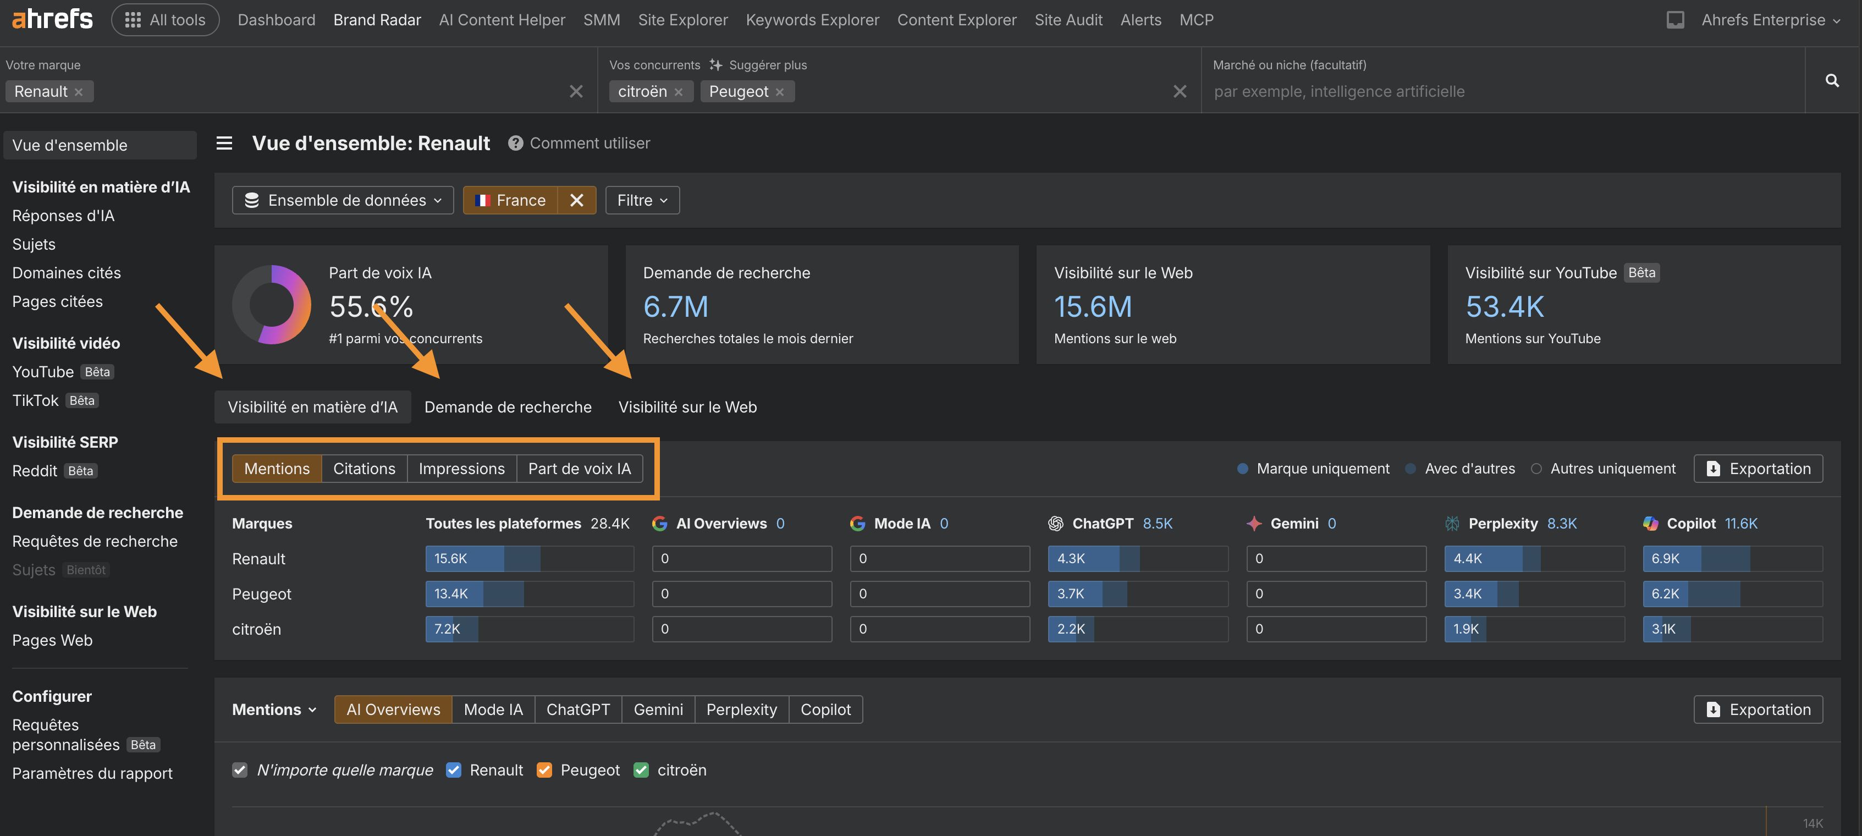Uncheck the Peugeot checkbox
Image resolution: width=1862 pixels, height=836 pixels.
click(x=544, y=769)
